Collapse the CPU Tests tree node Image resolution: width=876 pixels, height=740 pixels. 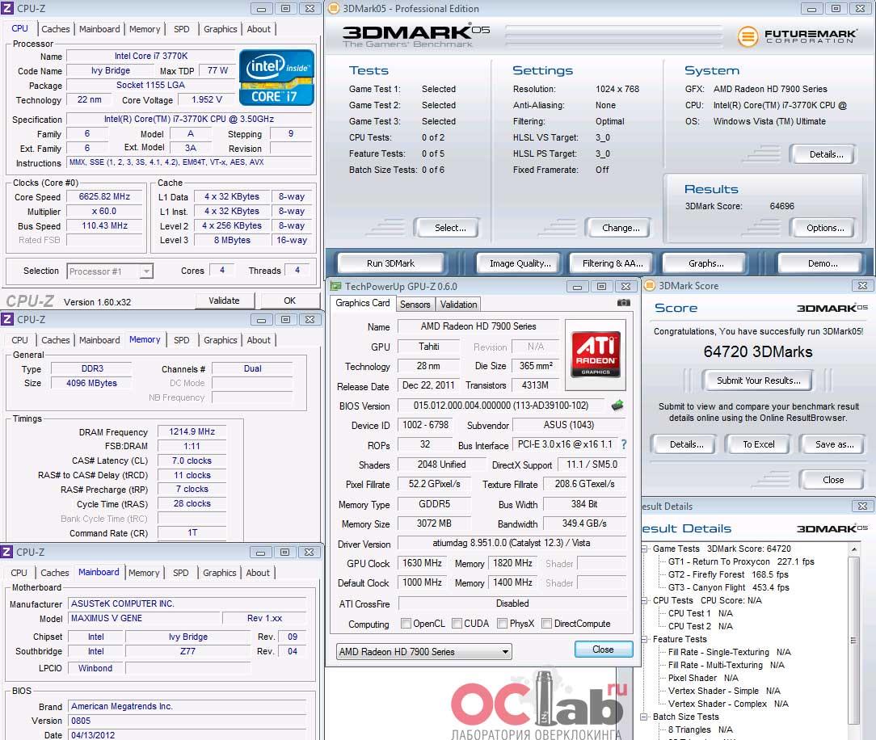pos(644,600)
